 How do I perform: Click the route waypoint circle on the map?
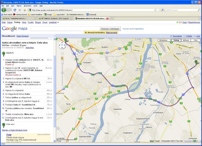point(156,101)
